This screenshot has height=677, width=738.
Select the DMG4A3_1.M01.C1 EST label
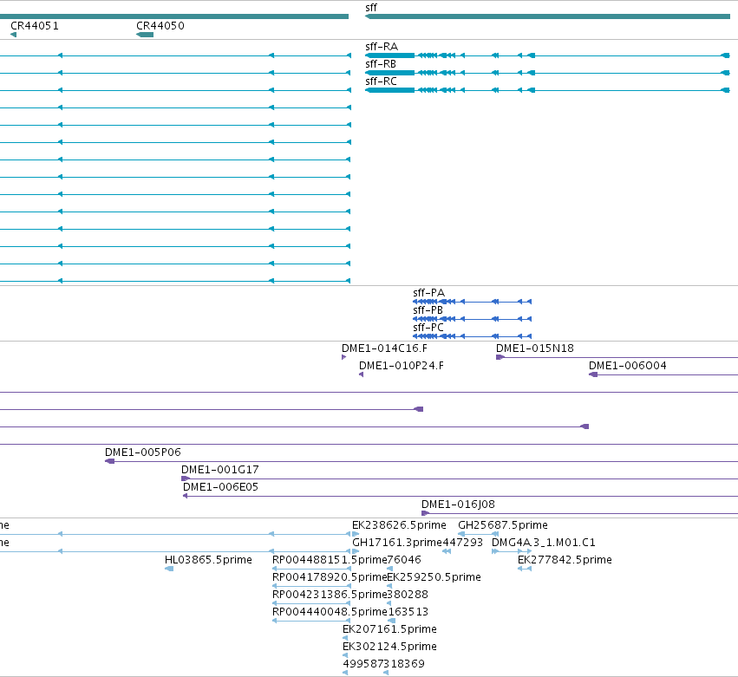[544, 543]
